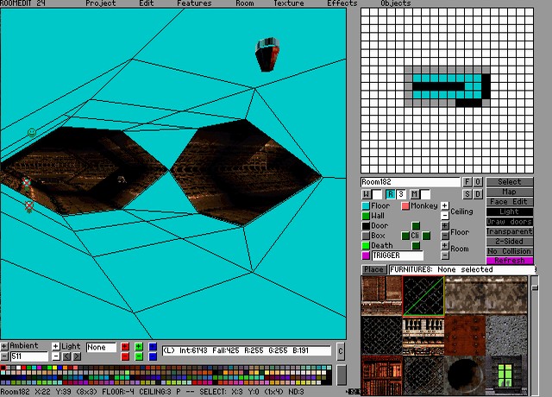Image resolution: width=552 pixels, height=397 pixels.
Task: Pick the bright green Death type swatch
Action: (x=365, y=246)
